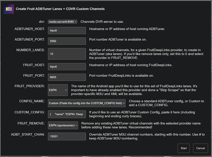Image resolution: width=212 pixels, height=157 pixels.
Task: Click the 'FRUIT_HOST:' label
Action: (34, 65)
